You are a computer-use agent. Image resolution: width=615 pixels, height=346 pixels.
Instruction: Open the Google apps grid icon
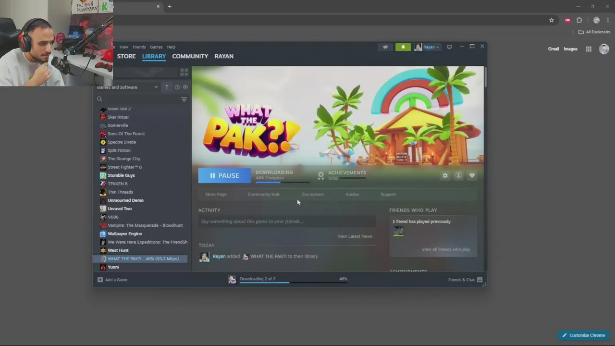[589, 49]
